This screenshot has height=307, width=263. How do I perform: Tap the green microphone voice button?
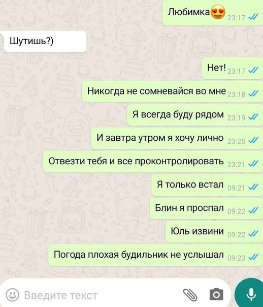click(250, 294)
